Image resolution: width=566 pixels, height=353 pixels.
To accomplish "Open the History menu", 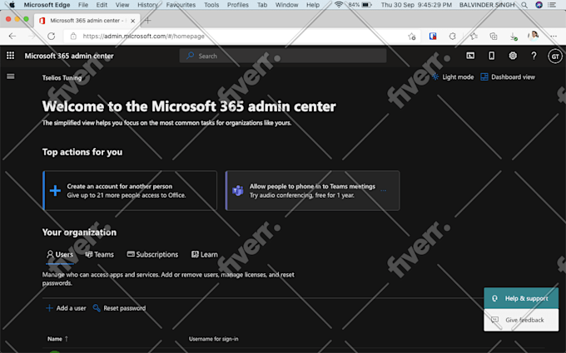I will [x=147, y=5].
